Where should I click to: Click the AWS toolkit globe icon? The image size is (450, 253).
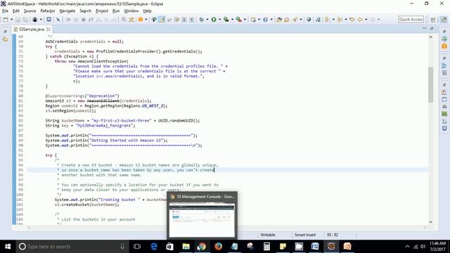click(34, 20)
